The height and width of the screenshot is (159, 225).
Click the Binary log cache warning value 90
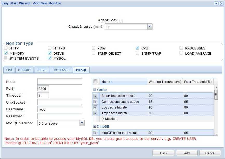[150, 96]
